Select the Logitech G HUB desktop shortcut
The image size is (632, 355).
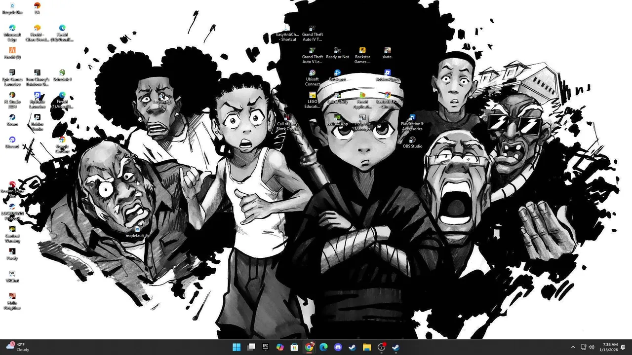pyautogui.click(x=162, y=100)
